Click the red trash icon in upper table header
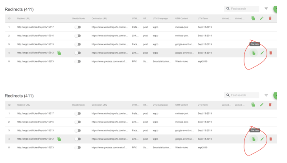This screenshot has height=163, width=287. 270,18
